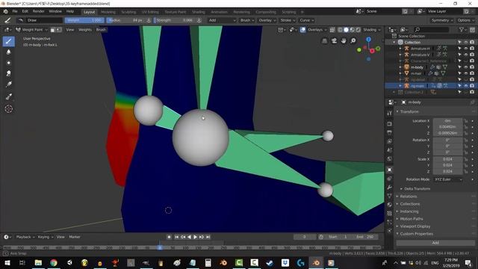Open the Symmetry dropdown

(441, 20)
